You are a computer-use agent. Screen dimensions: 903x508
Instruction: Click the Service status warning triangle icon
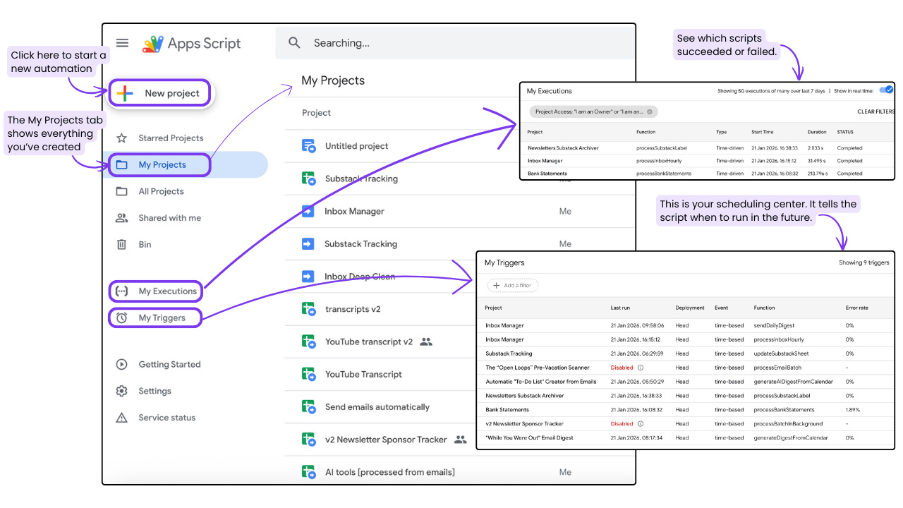coord(121,418)
